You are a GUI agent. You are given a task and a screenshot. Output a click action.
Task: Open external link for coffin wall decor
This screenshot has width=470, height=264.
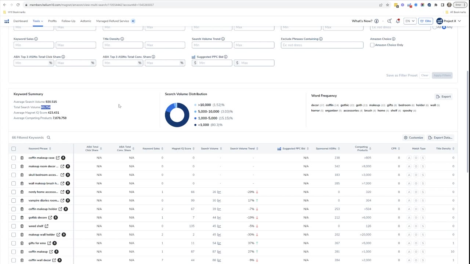[54, 260]
